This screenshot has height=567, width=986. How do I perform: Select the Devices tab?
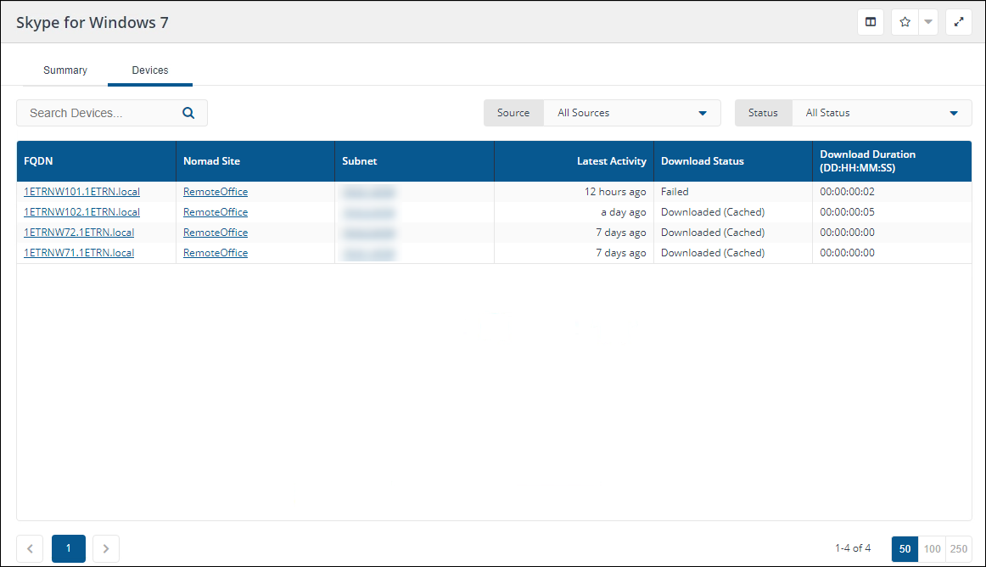150,70
